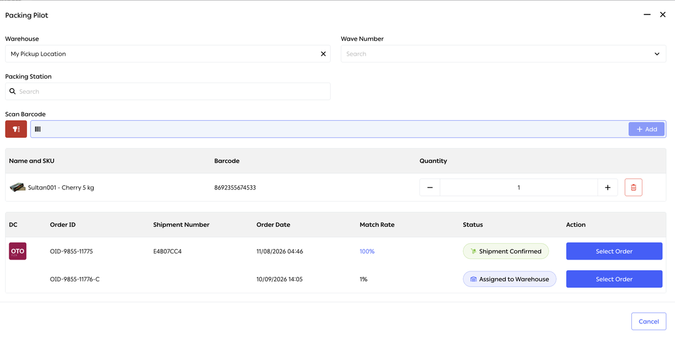Viewport: 675px width, 339px height.
Task: Click the Order Date column header
Action: pyautogui.click(x=273, y=225)
